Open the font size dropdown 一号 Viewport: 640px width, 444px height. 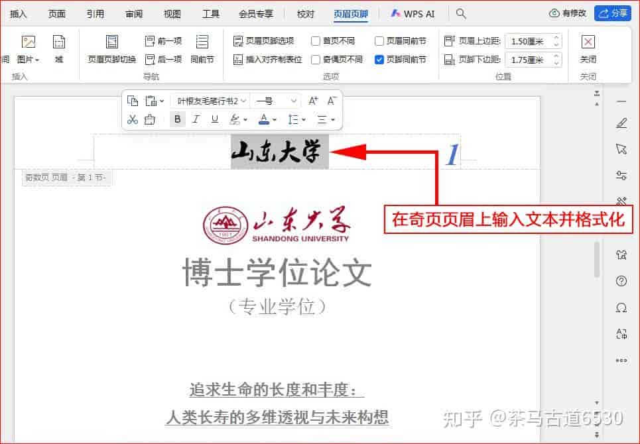pos(275,101)
